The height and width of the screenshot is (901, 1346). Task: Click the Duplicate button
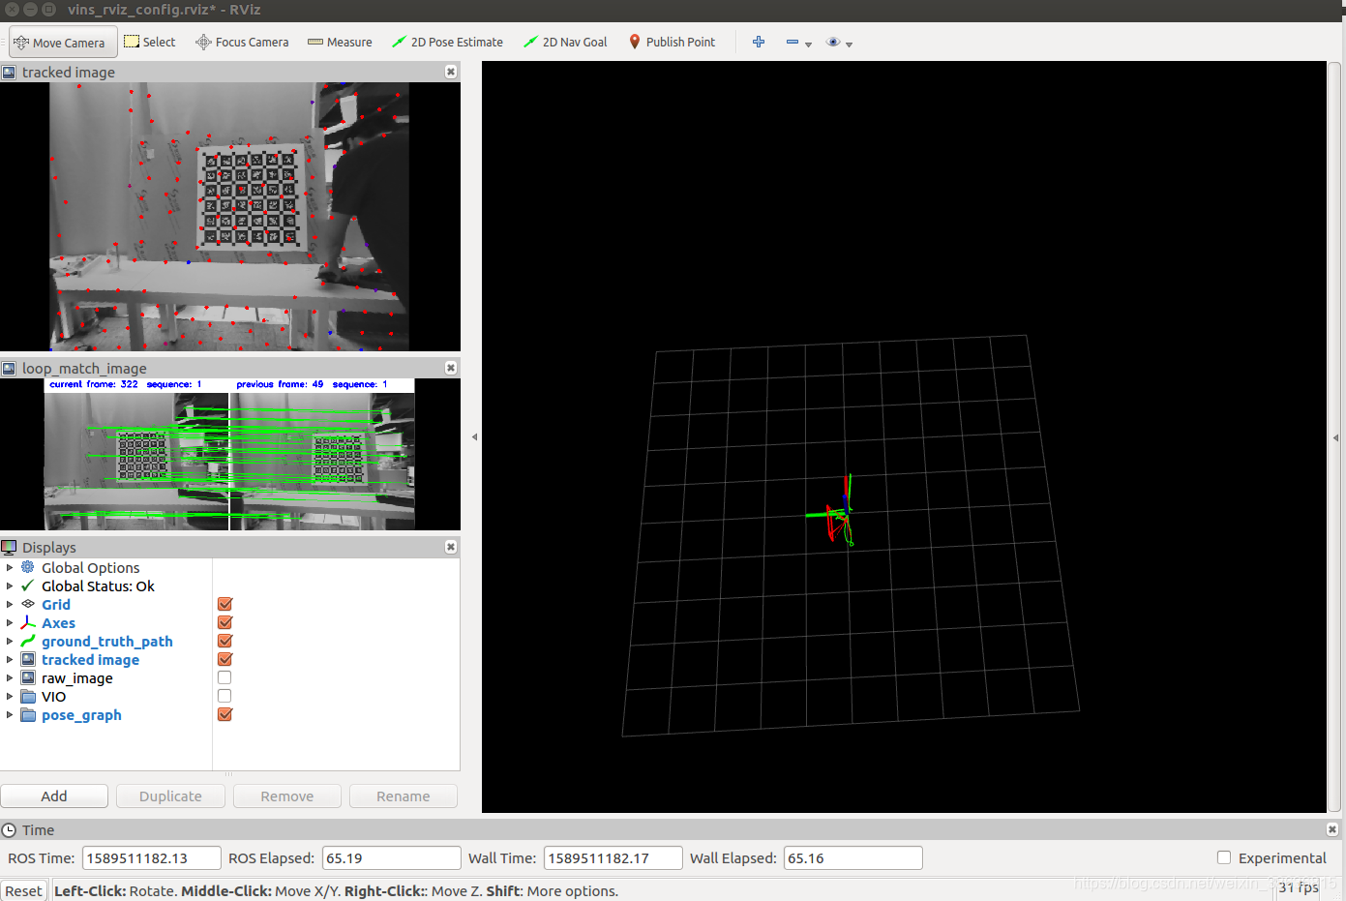(x=170, y=796)
